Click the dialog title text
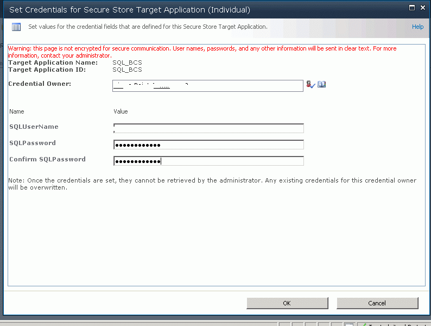Screen dimensions: 431x326 [130, 10]
